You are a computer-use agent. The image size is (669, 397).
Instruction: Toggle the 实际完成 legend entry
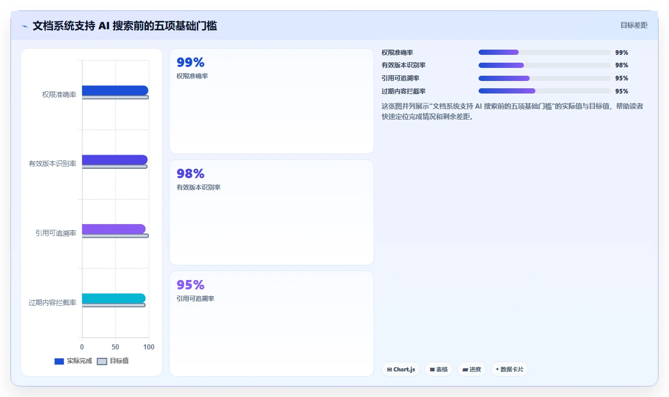(73, 361)
